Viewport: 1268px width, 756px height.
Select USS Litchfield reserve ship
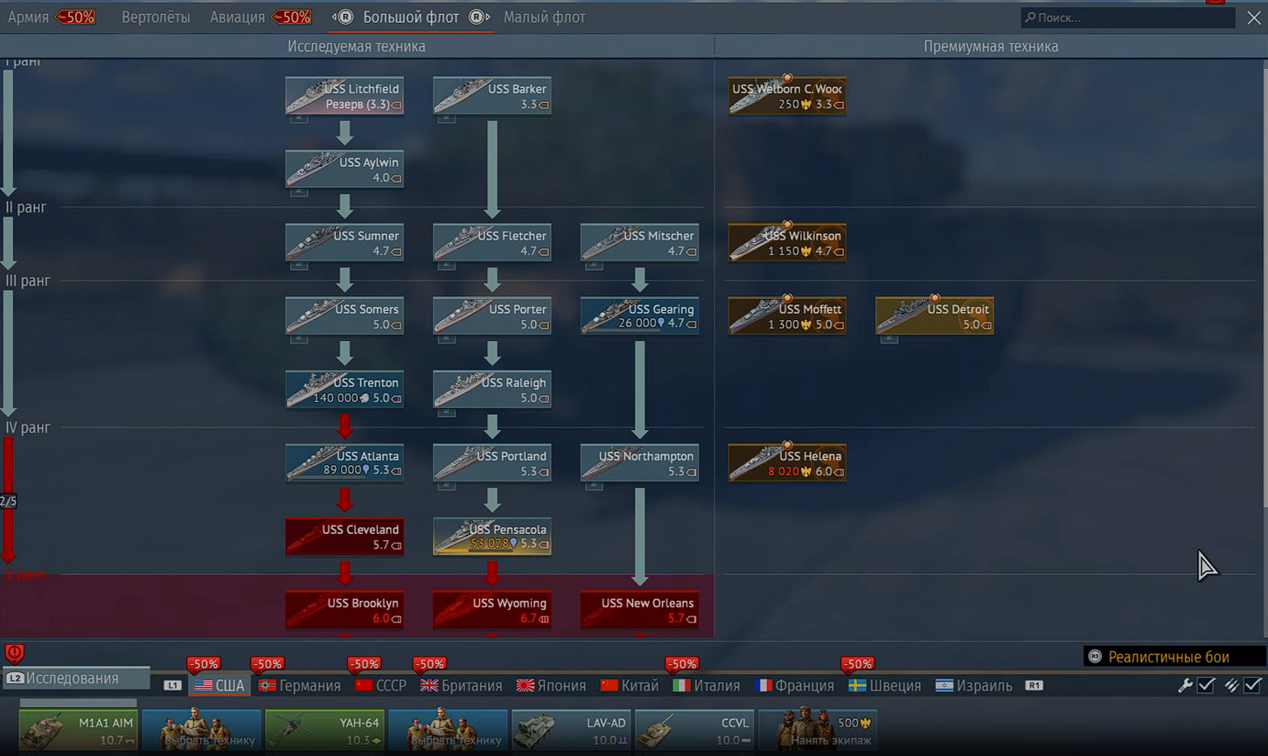(345, 95)
